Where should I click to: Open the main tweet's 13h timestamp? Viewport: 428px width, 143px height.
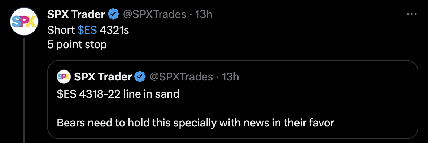[204, 14]
